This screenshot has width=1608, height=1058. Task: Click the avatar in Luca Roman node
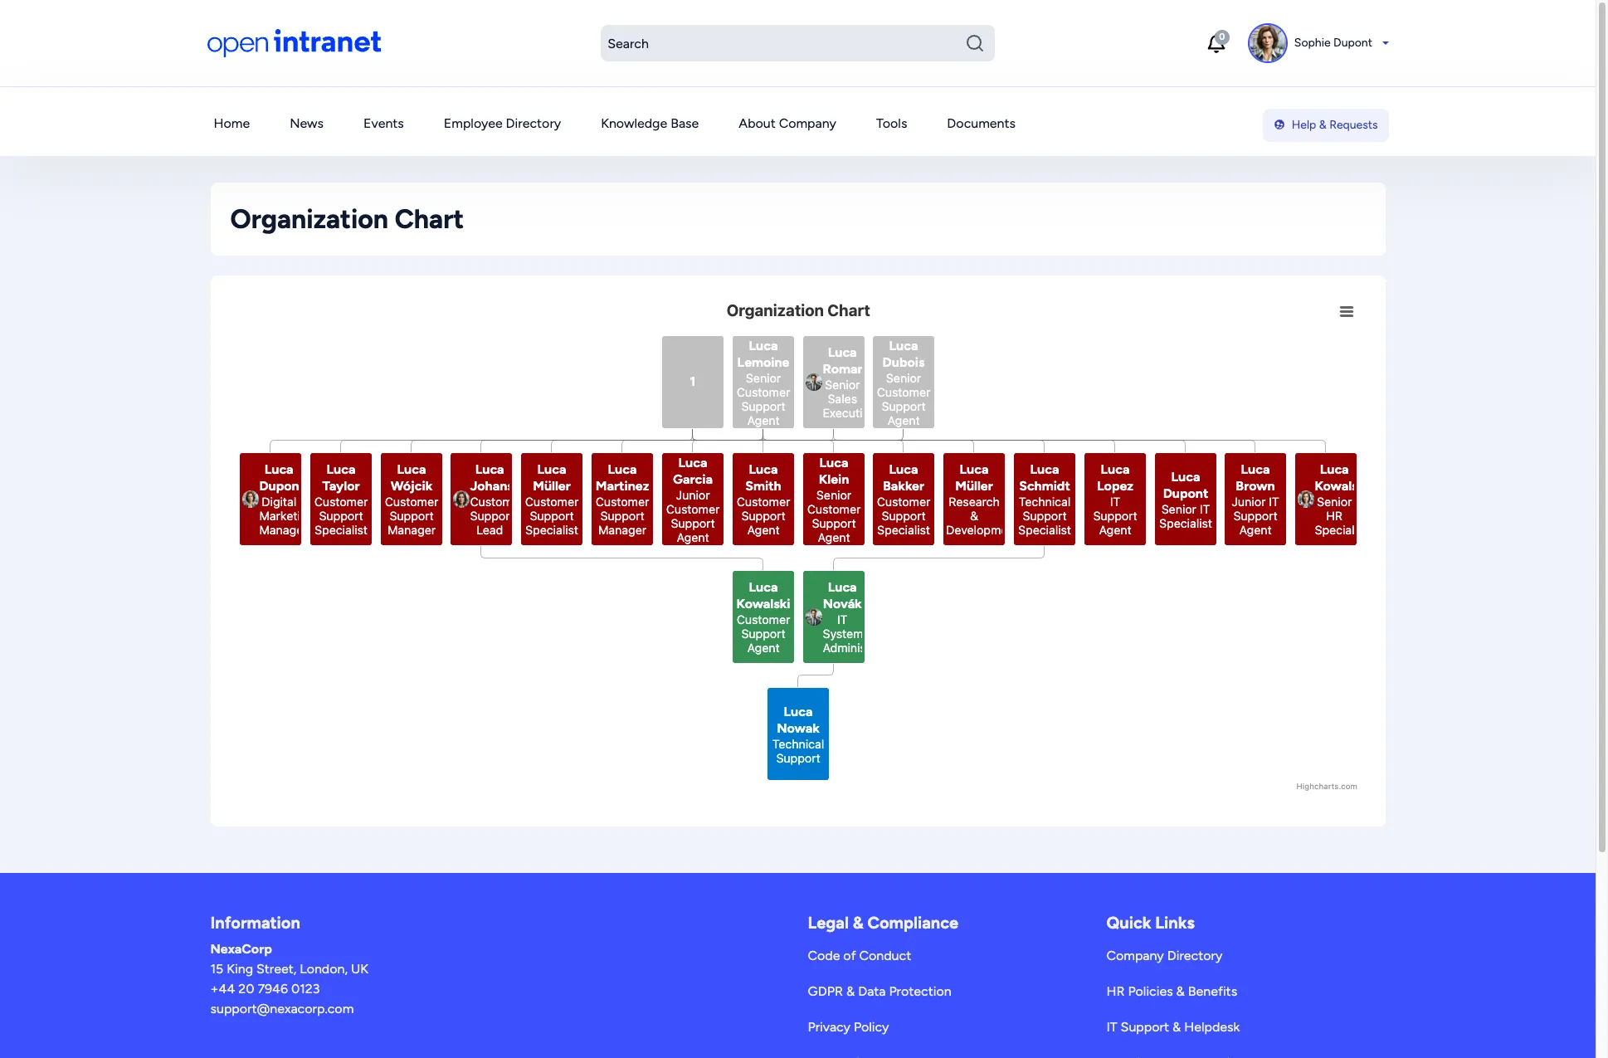click(x=814, y=383)
